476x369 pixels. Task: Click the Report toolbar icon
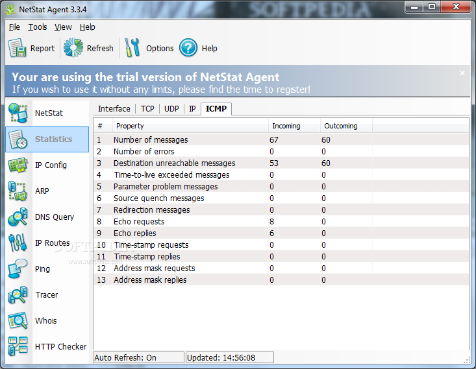pyautogui.click(x=17, y=48)
